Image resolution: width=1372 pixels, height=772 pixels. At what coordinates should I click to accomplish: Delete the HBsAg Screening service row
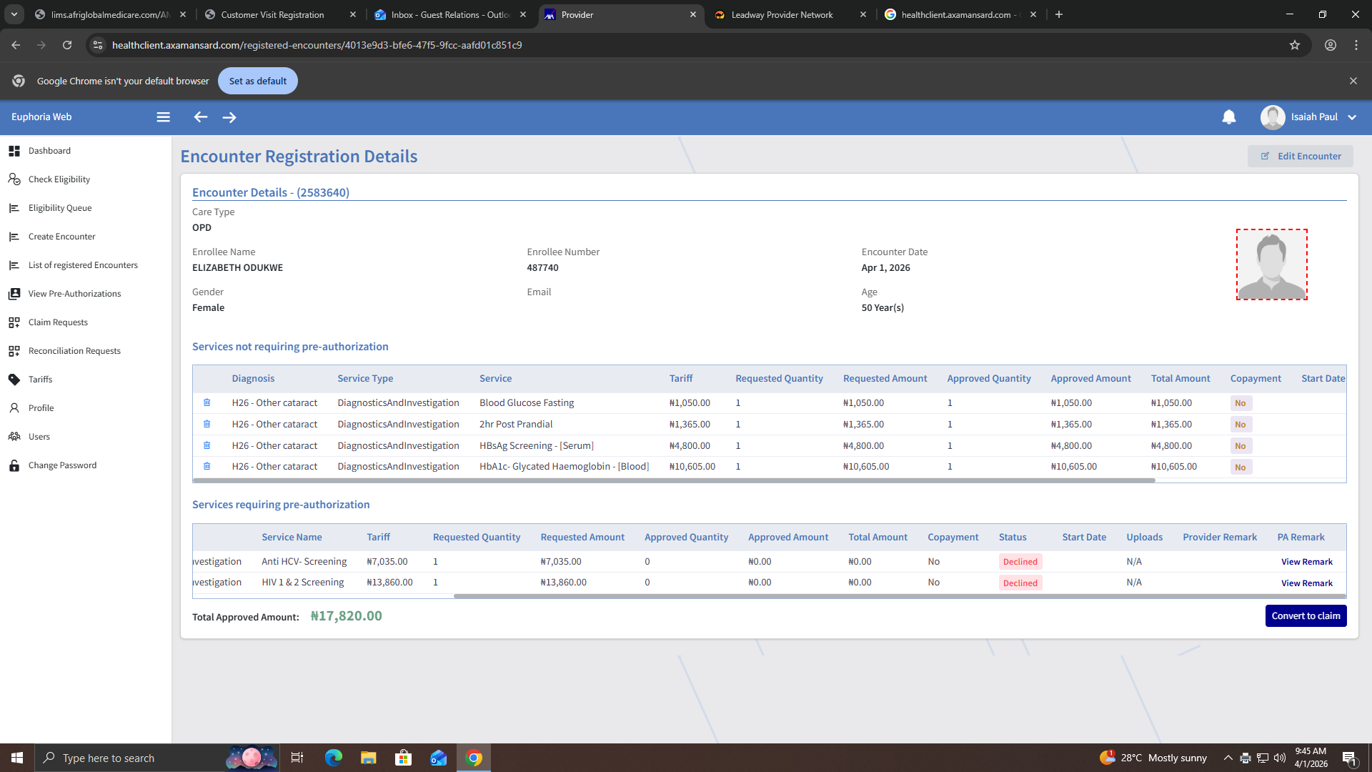[x=207, y=445]
